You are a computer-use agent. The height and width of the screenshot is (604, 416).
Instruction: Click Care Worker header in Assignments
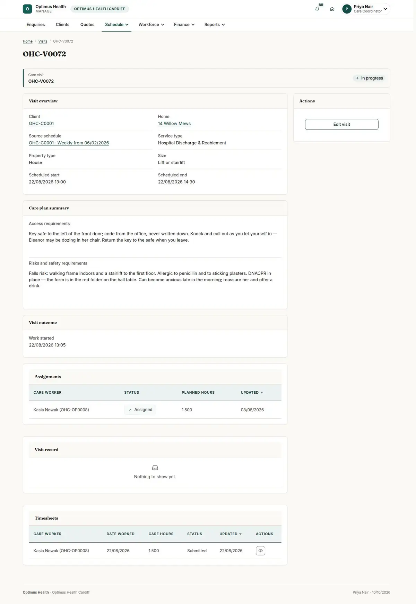coord(47,393)
